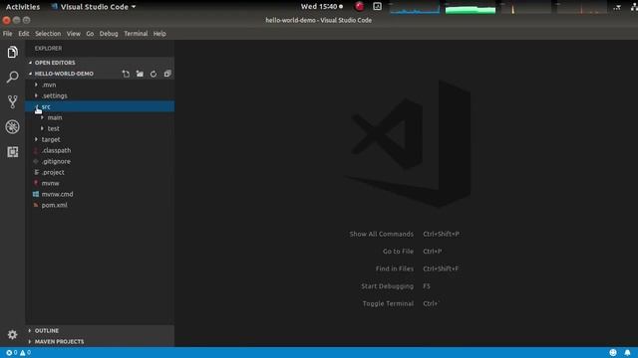The image size is (638, 358).
Task: Click the red system tray icon
Action: 359,7
